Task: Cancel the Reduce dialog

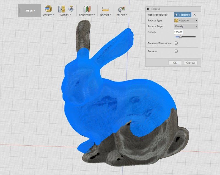Action: pos(191,63)
